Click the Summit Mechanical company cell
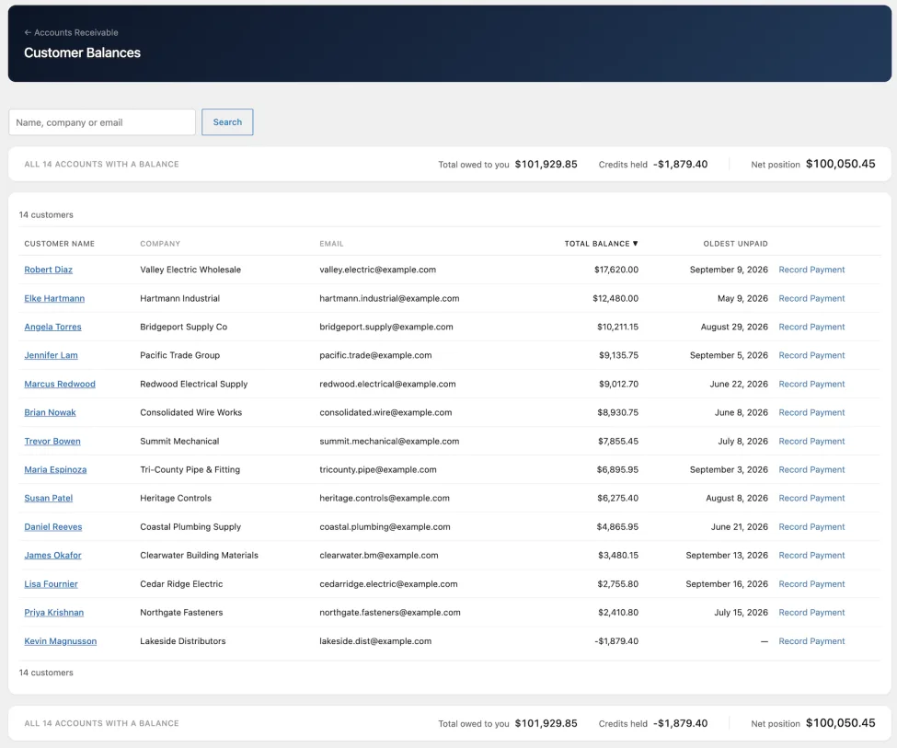The height and width of the screenshot is (748, 897). coord(179,442)
